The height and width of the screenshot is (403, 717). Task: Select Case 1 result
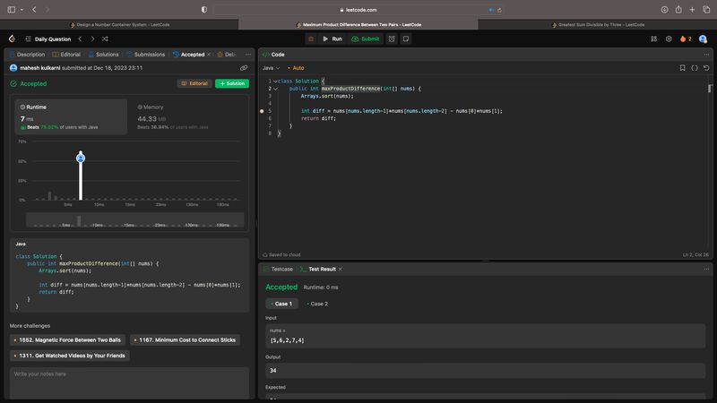pyautogui.click(x=281, y=304)
